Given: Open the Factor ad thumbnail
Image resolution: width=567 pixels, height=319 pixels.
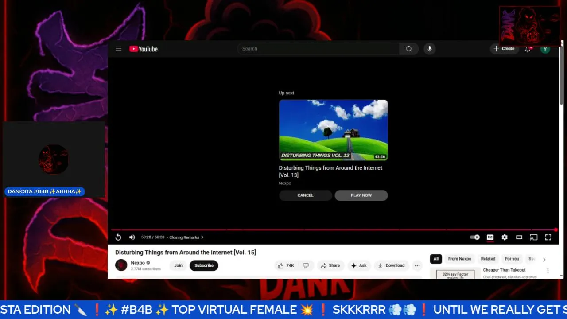Looking at the screenshot, I should pyautogui.click(x=455, y=273).
